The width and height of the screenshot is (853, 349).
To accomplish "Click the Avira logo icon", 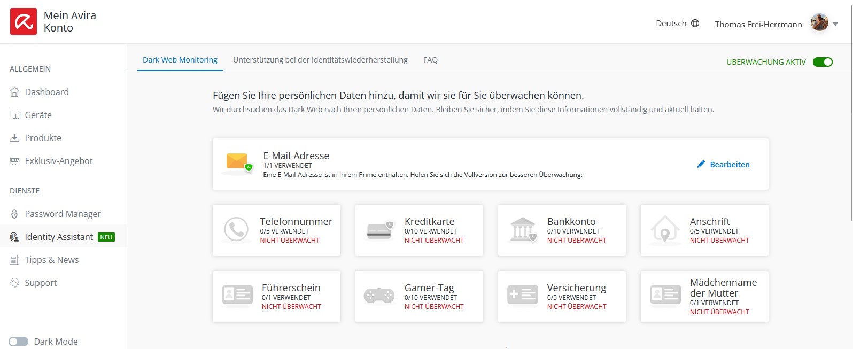I will (x=24, y=21).
